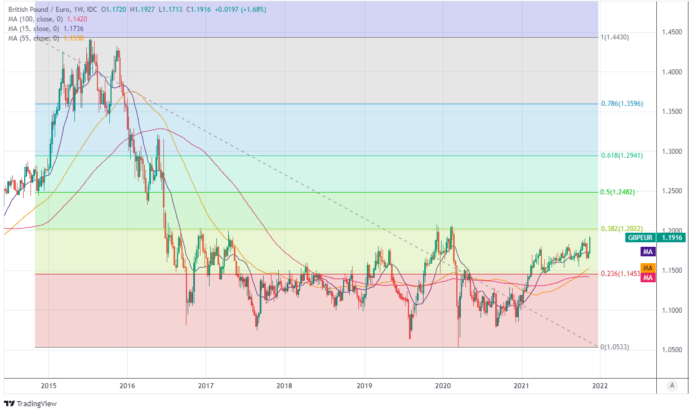
Task: Click the orange MA price-scale label
Action: (648, 268)
